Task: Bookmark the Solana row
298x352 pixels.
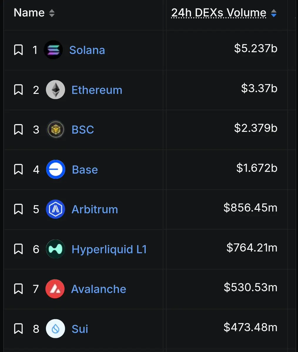Action: 19,50
